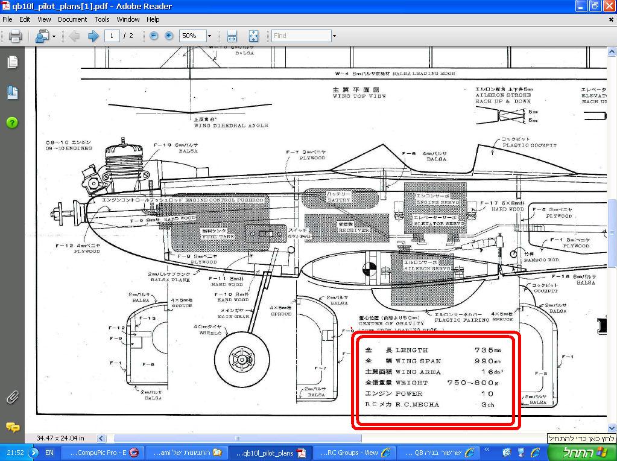This screenshot has width=617, height=461.
Task: Click the 50% zoom value field
Action: 193,36
